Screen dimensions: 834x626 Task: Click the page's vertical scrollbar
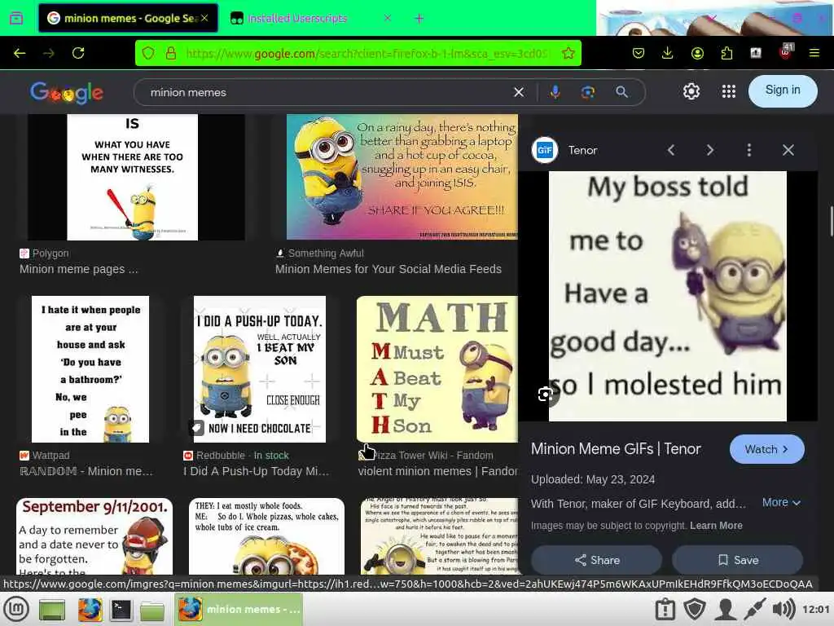pos(831,221)
